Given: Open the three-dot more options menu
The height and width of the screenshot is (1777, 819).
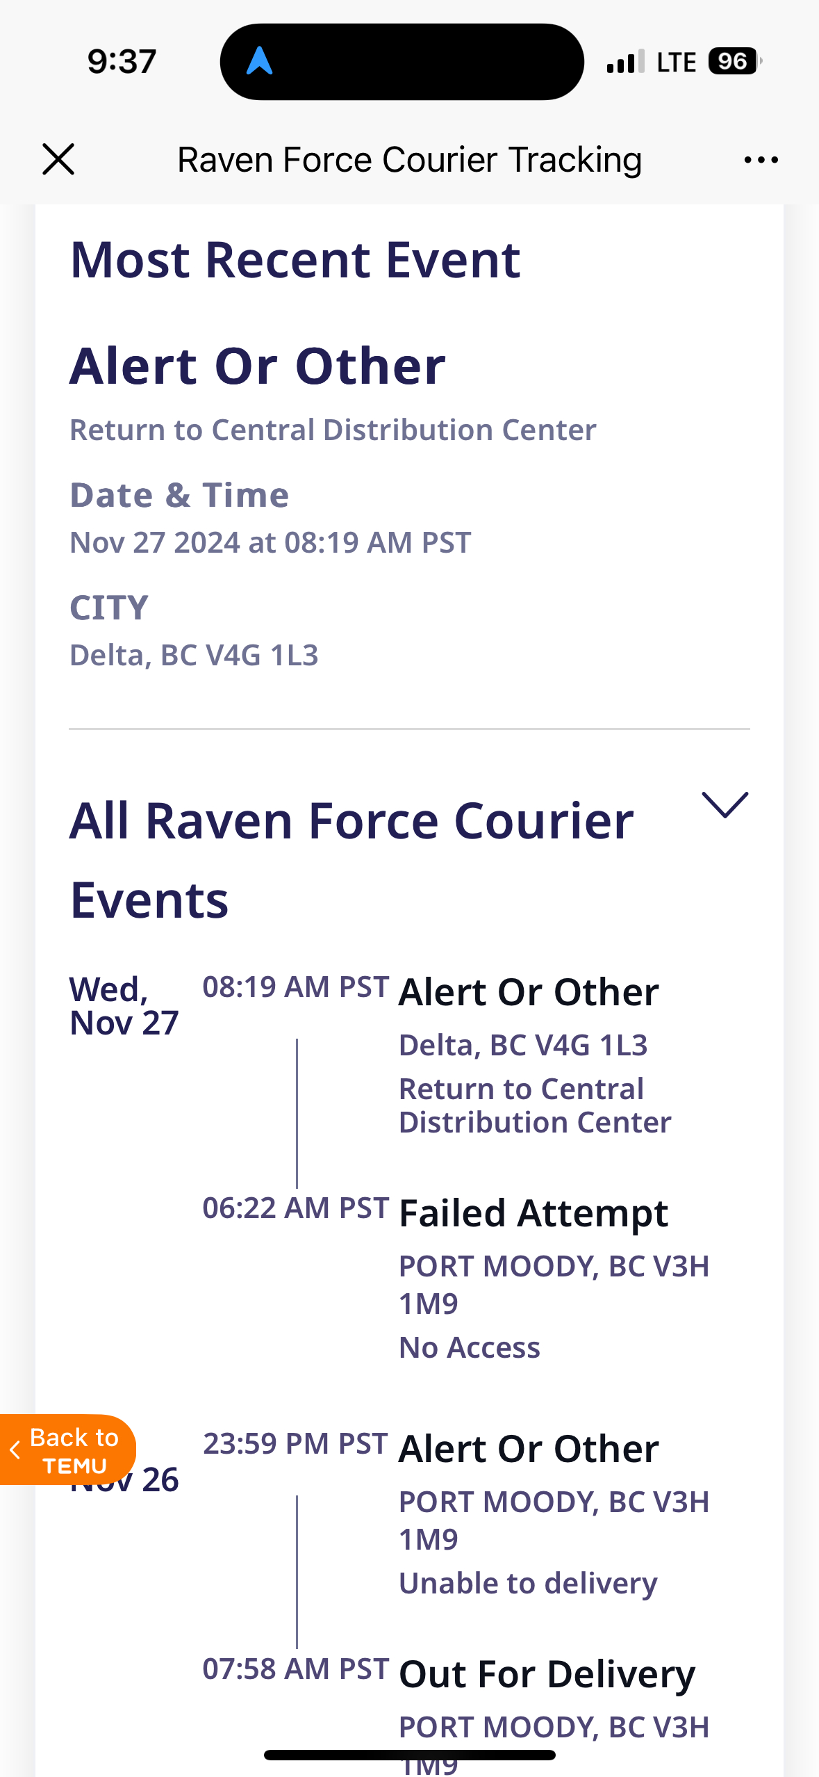Looking at the screenshot, I should [761, 160].
